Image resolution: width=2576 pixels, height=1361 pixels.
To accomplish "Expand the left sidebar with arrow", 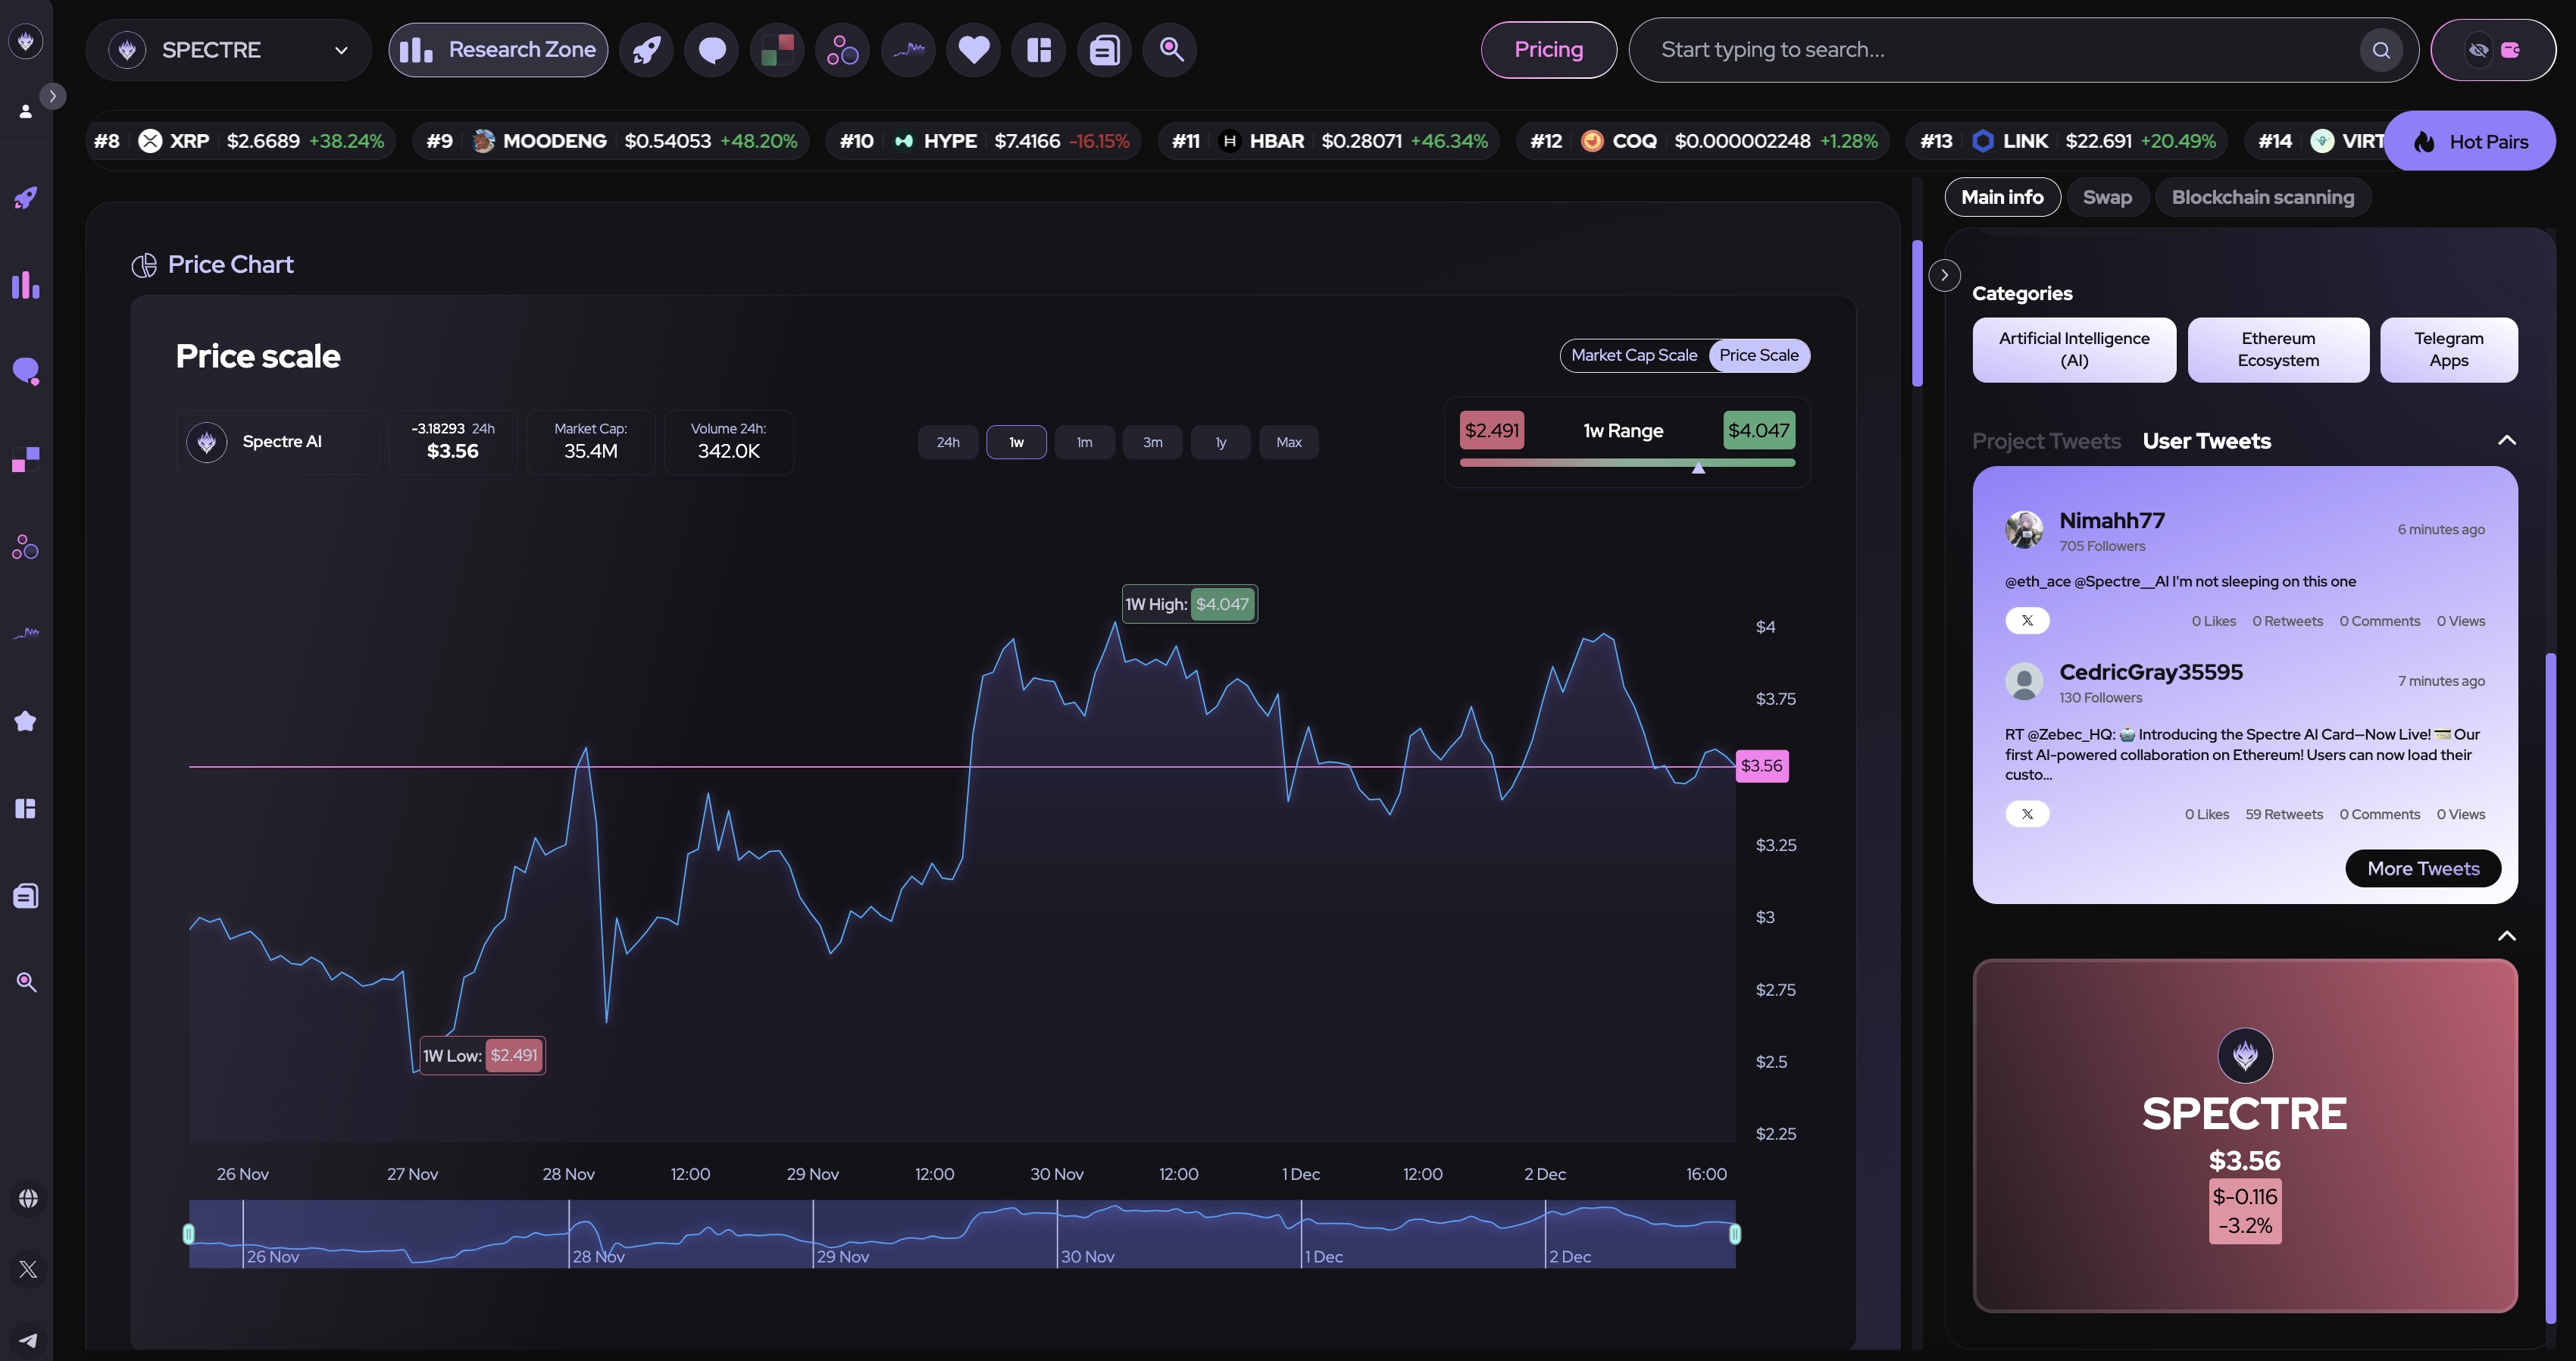I will point(52,96).
